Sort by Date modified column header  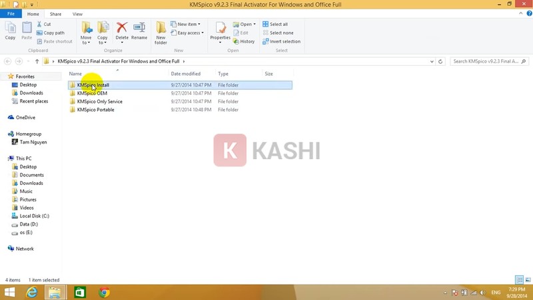pos(186,74)
